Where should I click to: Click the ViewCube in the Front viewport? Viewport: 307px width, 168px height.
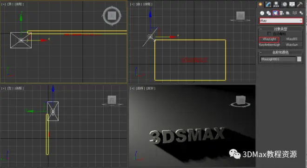tap(240, 16)
